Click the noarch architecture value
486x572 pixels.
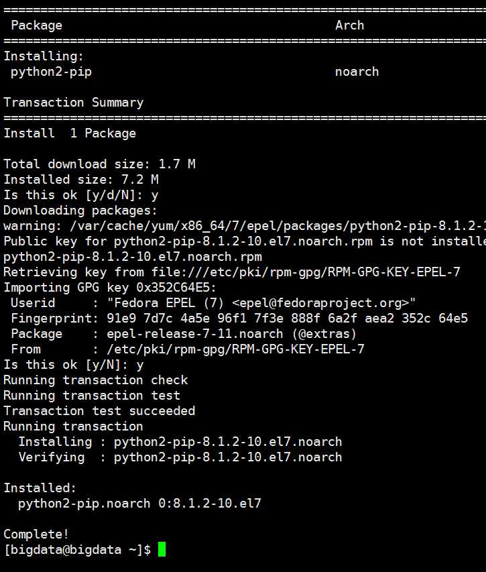coord(357,72)
